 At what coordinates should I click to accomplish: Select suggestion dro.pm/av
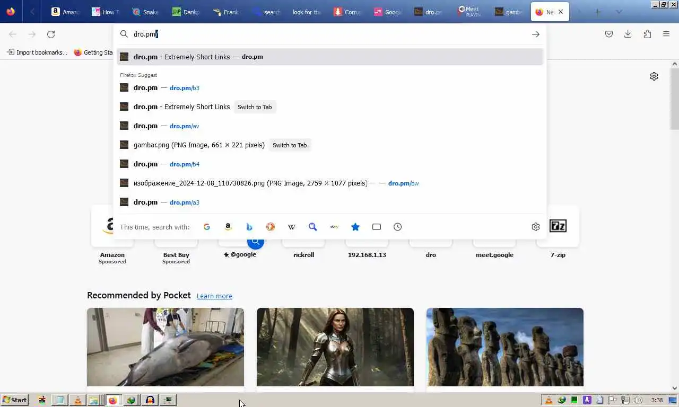330,126
